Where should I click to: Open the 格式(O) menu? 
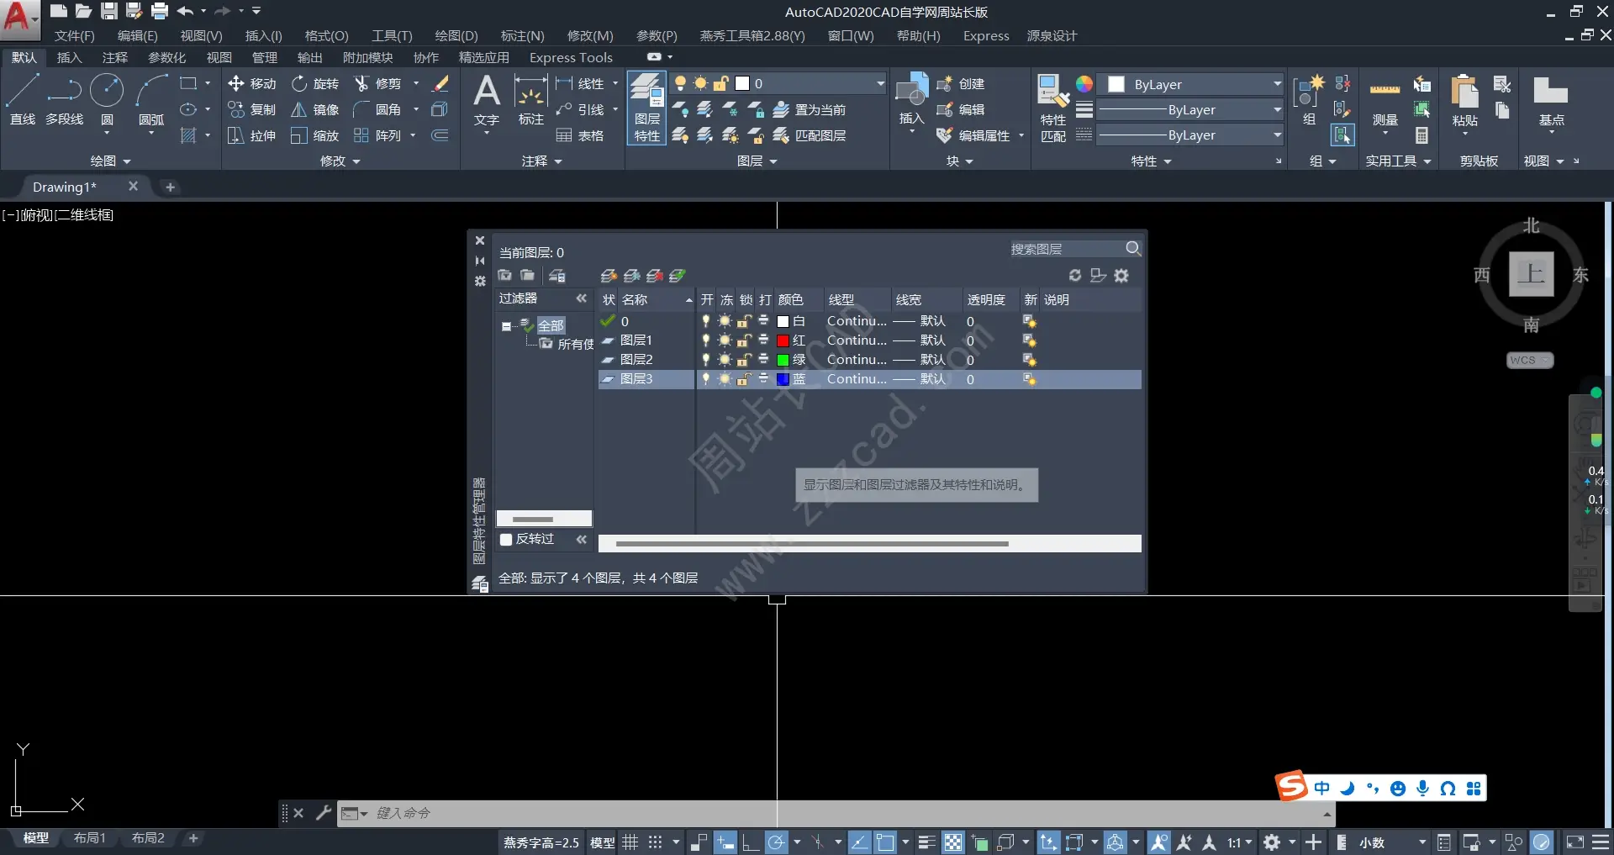coord(324,35)
